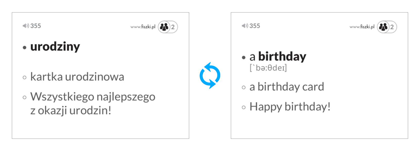Click the 355 track number on left card
420x151 pixels.
click(x=36, y=26)
